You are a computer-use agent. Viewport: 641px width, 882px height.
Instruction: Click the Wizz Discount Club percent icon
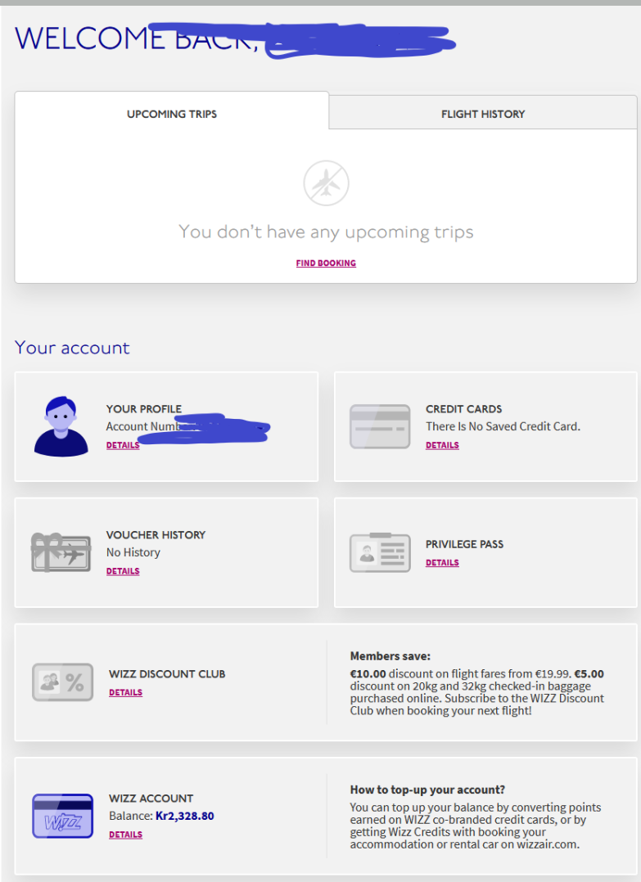pos(62,682)
